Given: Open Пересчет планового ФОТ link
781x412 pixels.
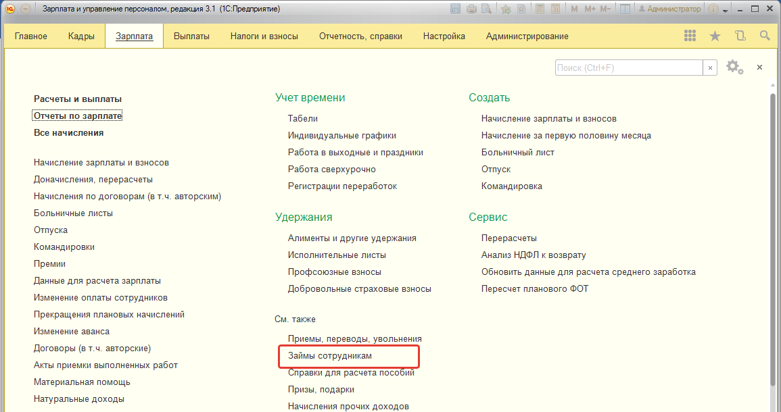Looking at the screenshot, I should click(535, 289).
